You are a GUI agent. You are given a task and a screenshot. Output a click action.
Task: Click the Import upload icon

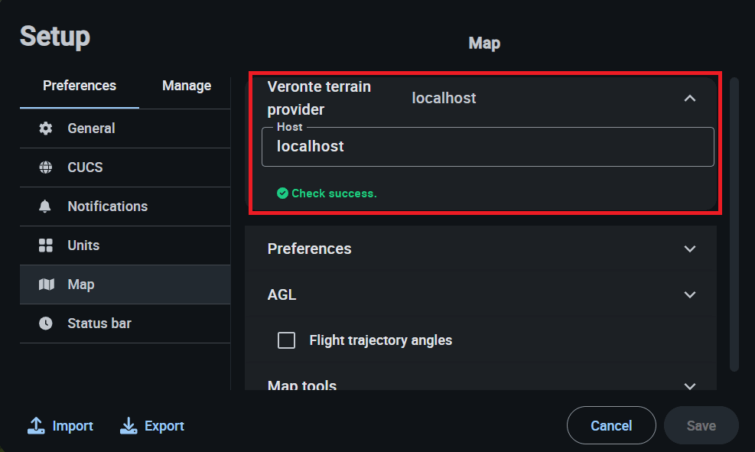[x=35, y=426]
